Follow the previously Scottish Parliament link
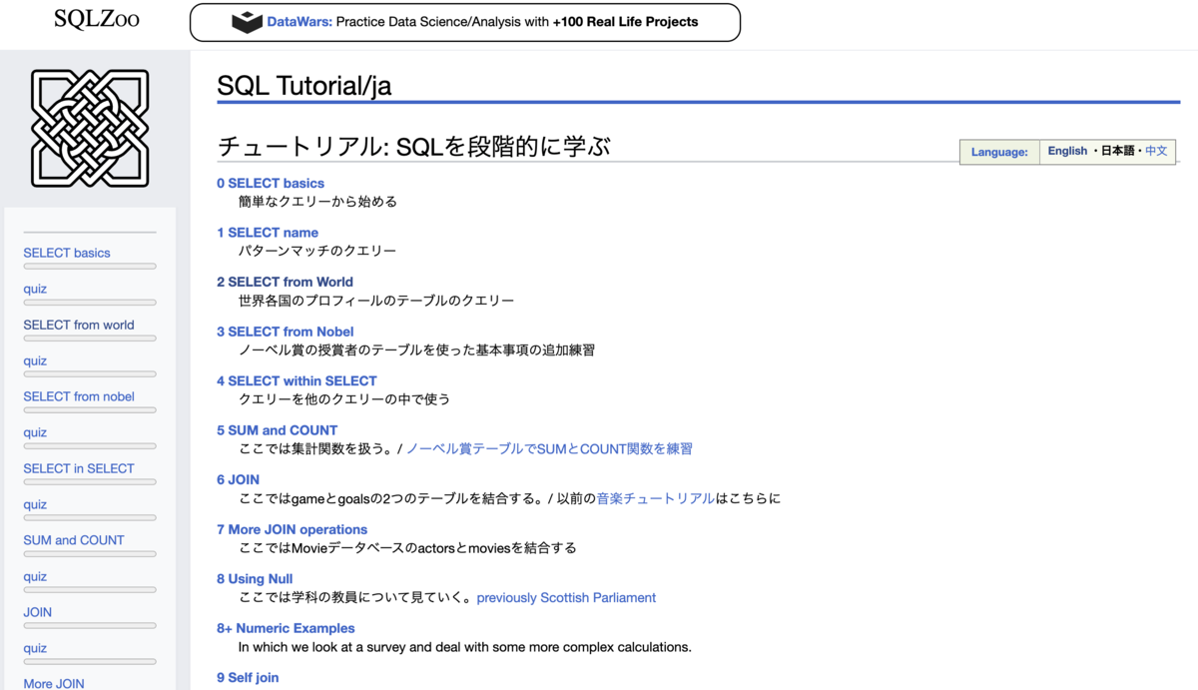1198x690 pixels. point(566,597)
